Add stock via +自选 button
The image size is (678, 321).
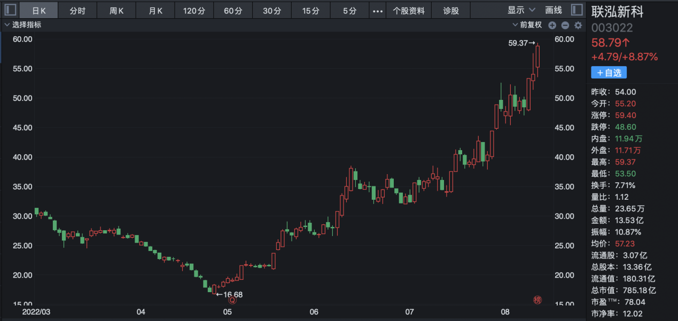[609, 73]
